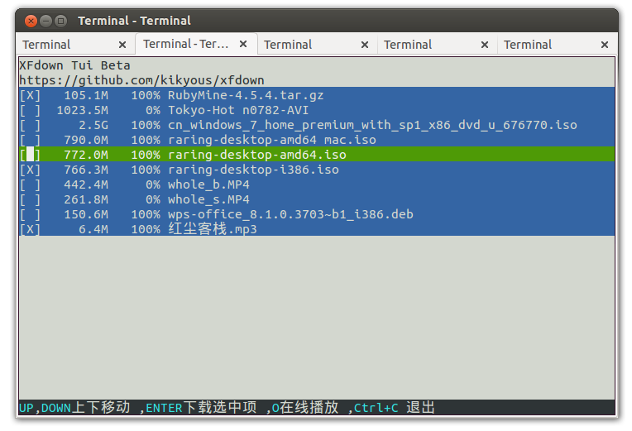Toggle checkbox for raring-desktop-amd64 mac.iso

click(x=31, y=141)
